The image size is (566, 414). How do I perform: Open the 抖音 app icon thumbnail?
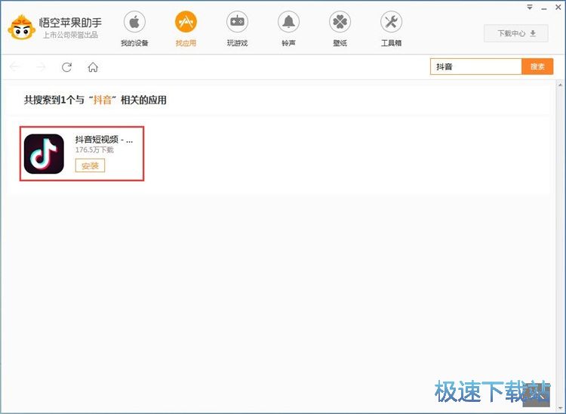tap(44, 154)
